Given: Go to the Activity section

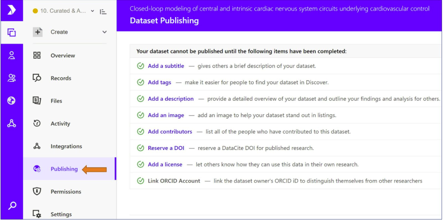Looking at the screenshot, I should point(60,123).
